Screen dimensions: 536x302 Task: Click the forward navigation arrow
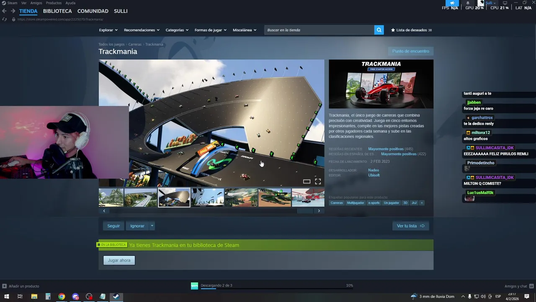click(13, 11)
